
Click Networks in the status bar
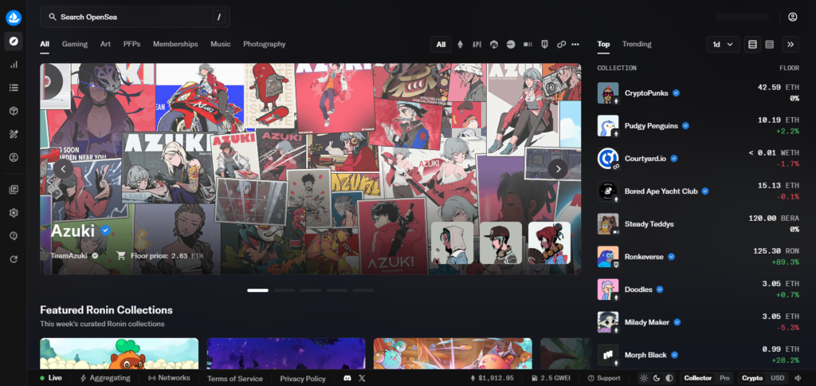(169, 378)
